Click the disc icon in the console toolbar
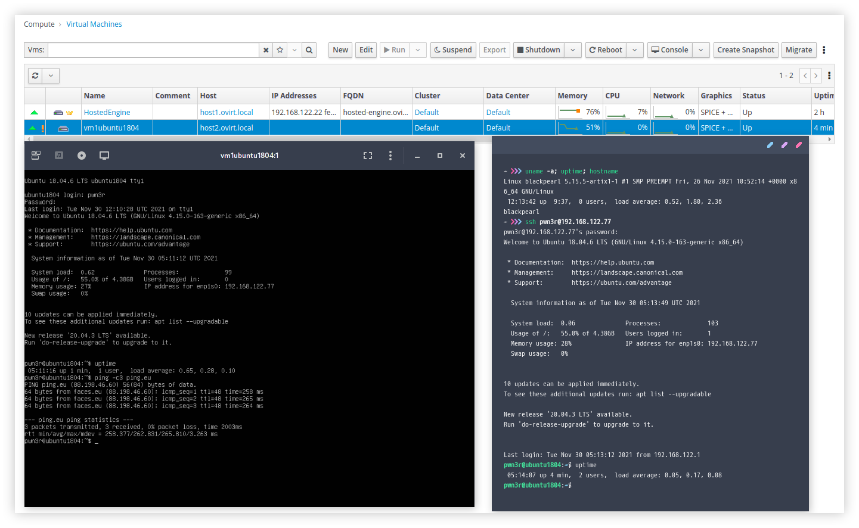The height and width of the screenshot is (528, 859). coord(82,156)
